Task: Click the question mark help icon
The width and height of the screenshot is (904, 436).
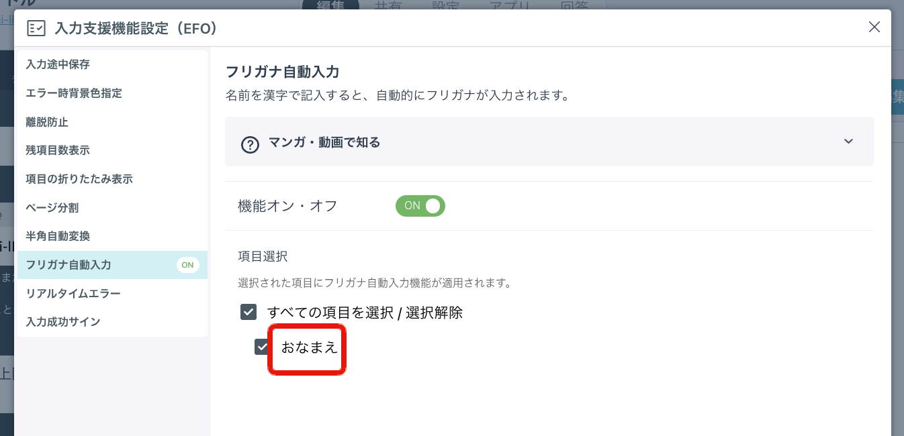Action: coord(250,145)
